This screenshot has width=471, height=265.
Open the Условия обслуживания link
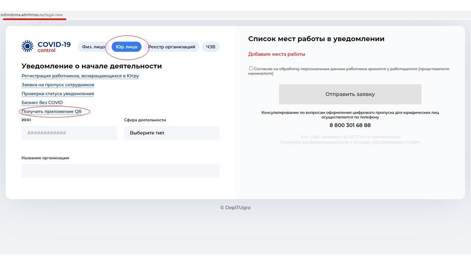tap(378, 142)
